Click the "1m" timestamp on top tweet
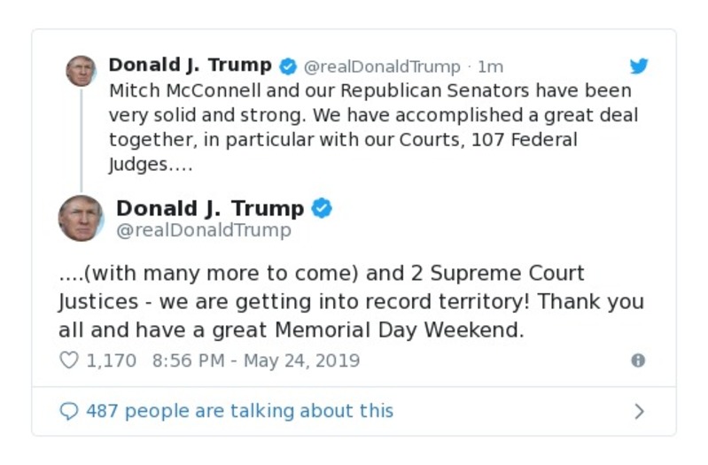The image size is (708, 465). (490, 66)
